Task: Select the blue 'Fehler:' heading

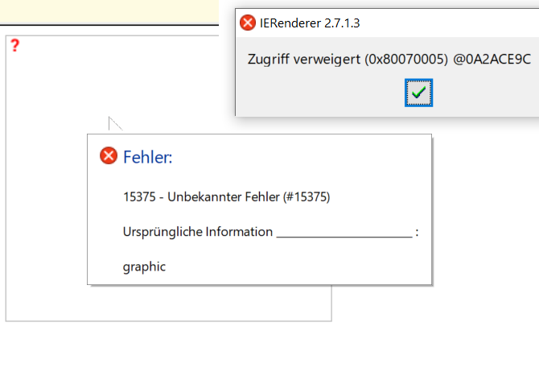Action: point(148,157)
